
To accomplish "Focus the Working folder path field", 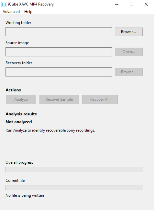I will [59, 32].
